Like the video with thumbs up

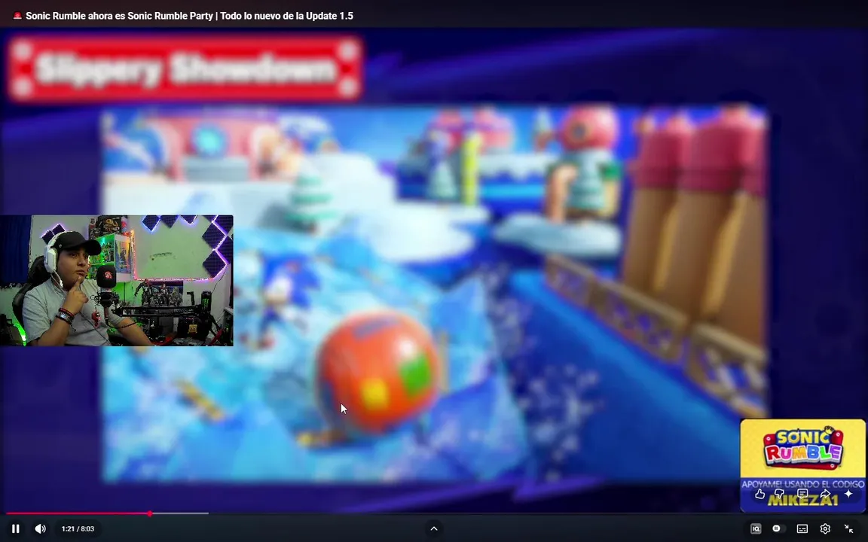[x=759, y=494]
